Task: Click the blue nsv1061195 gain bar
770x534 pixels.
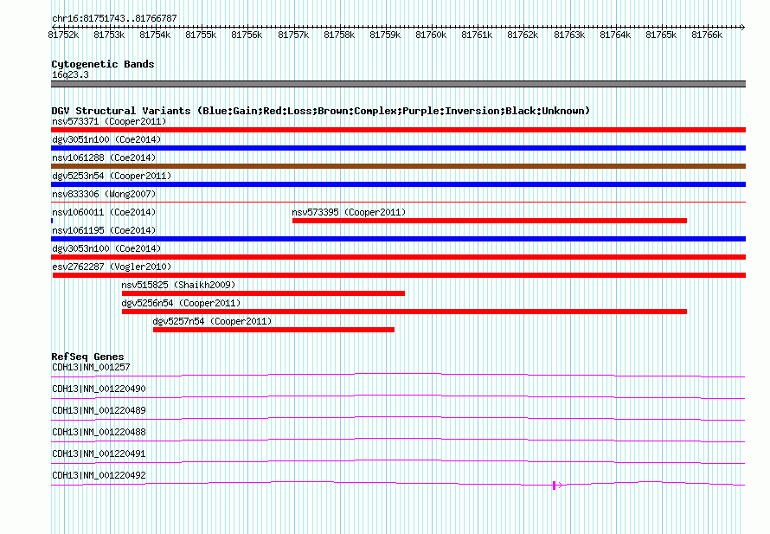Action: (398, 239)
